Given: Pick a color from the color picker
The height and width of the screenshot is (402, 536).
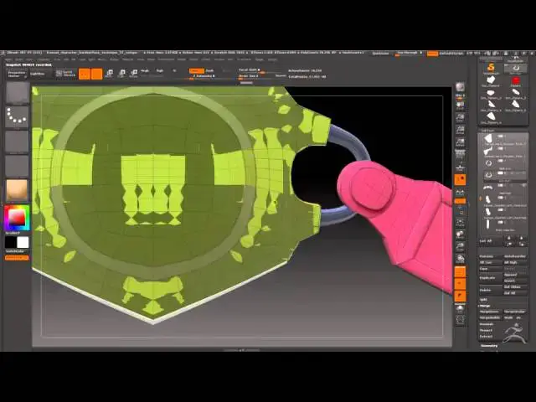Looking at the screenshot, I should tap(17, 218).
